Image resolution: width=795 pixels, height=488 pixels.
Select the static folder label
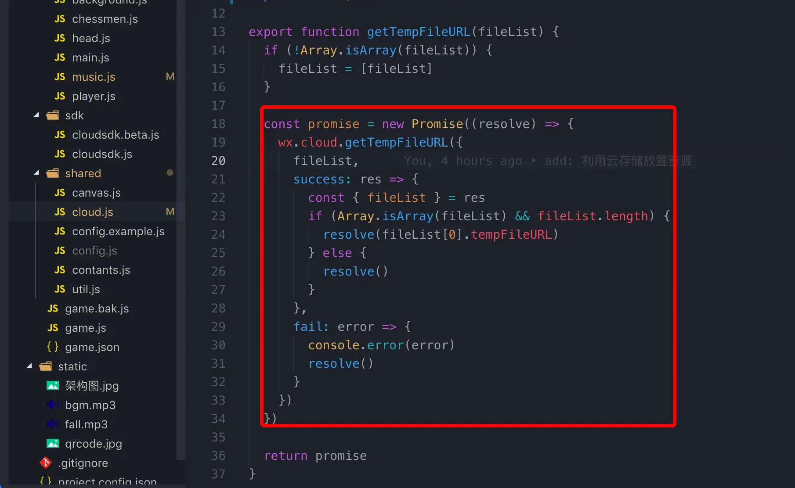[72, 366]
